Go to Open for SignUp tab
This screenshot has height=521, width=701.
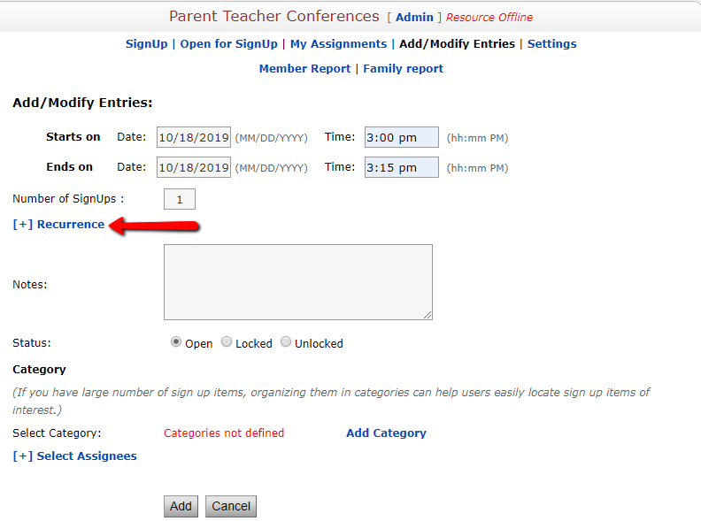pos(228,44)
